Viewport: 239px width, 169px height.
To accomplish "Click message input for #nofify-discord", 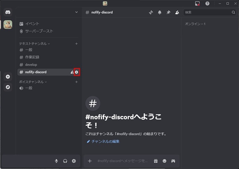I will coord(123,161).
